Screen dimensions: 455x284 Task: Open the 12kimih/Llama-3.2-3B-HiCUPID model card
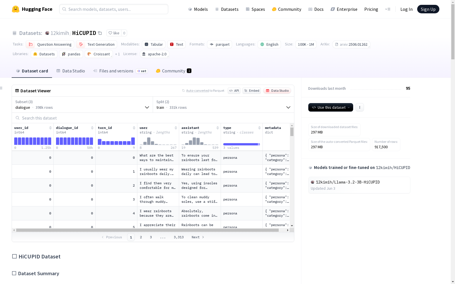point(359,185)
